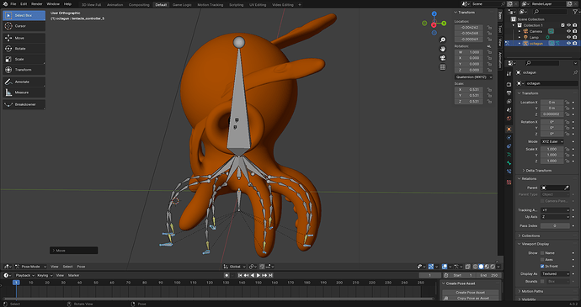This screenshot has height=307, width=581.
Task: Expand the Delta Transform panel
Action: click(x=538, y=171)
